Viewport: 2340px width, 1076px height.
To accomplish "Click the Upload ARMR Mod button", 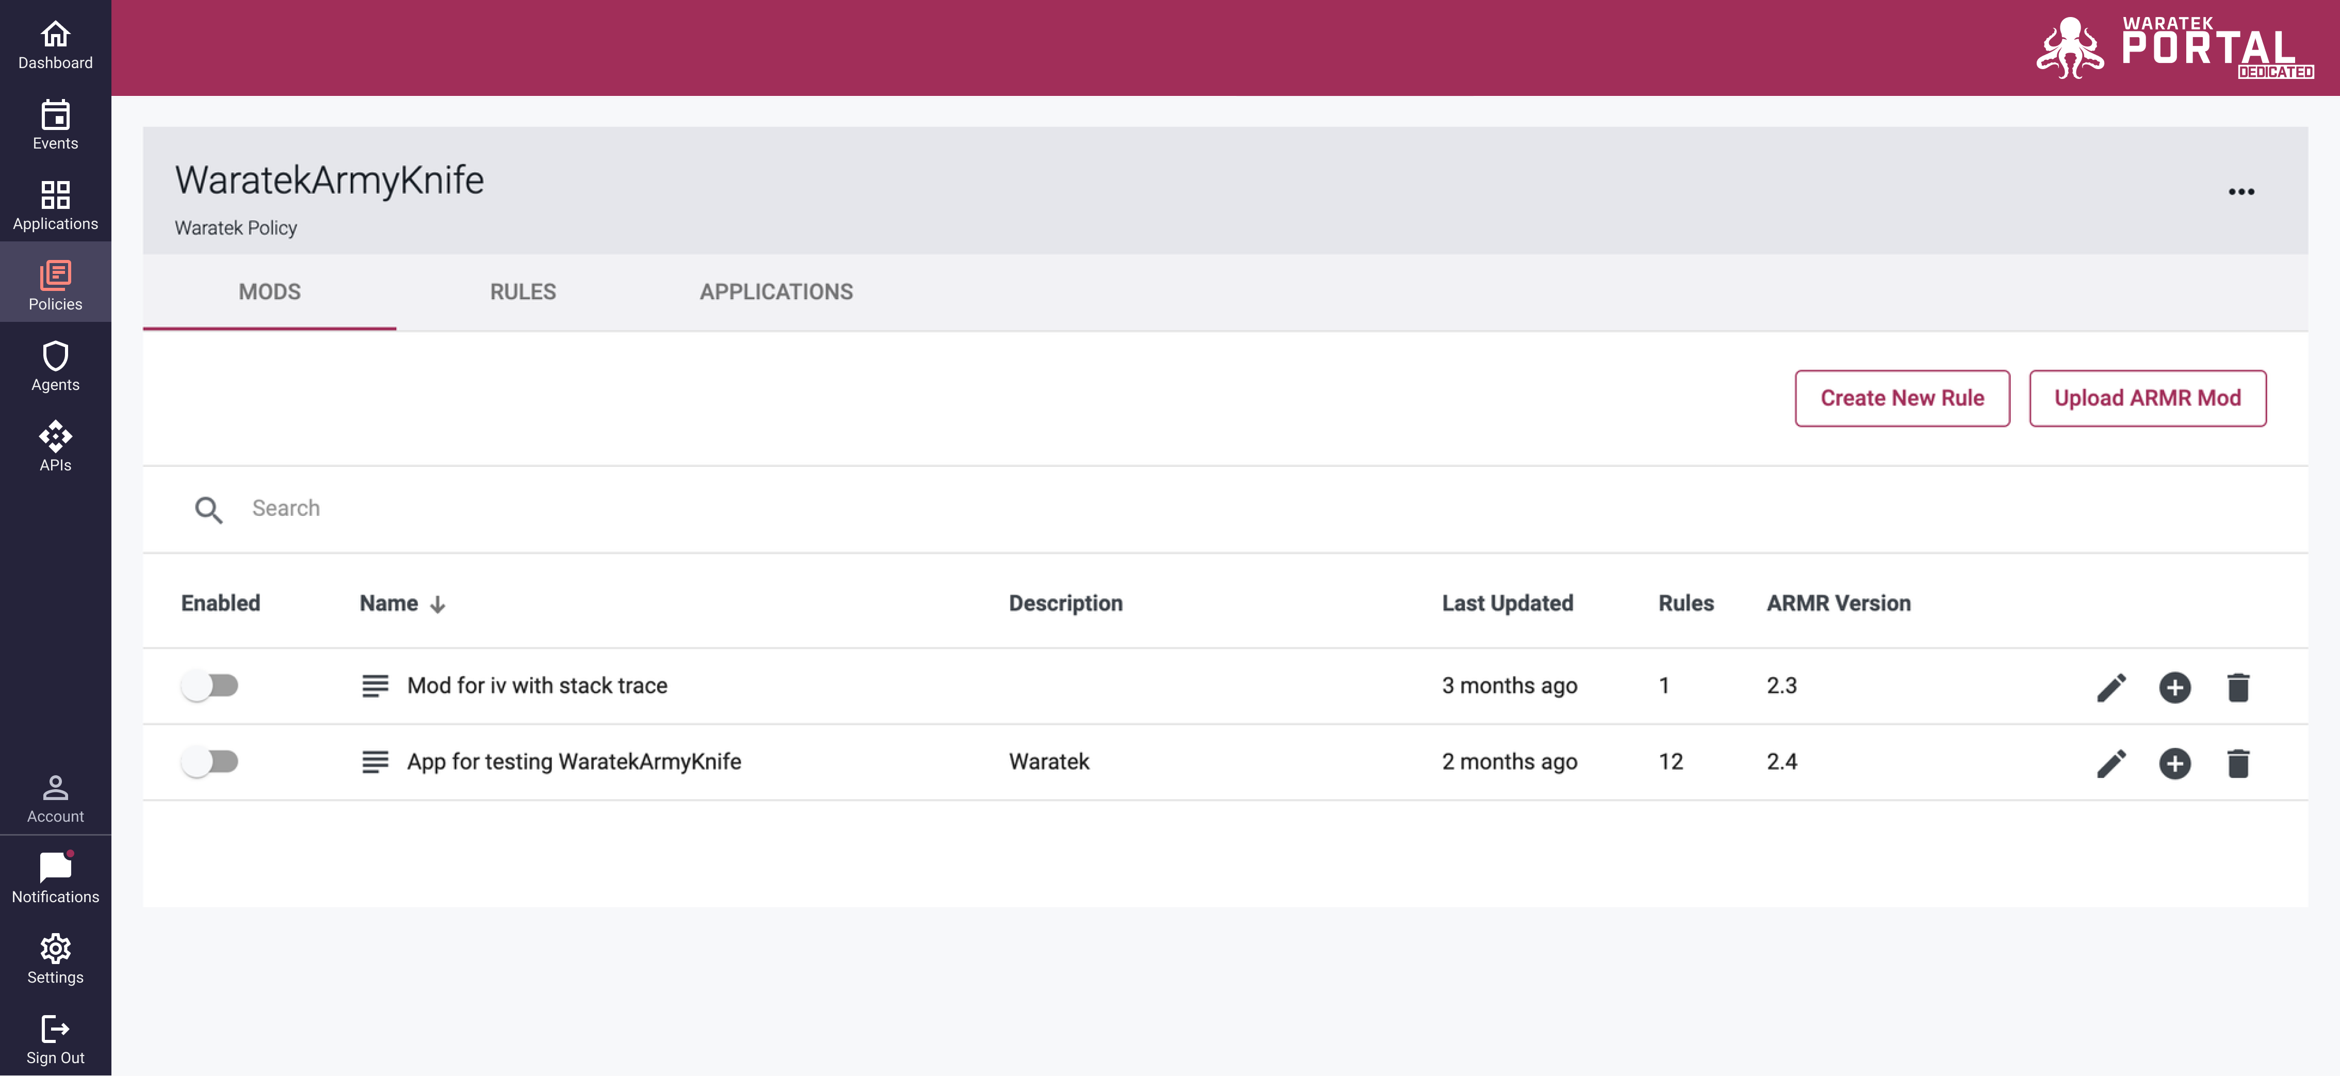I will tap(2148, 398).
